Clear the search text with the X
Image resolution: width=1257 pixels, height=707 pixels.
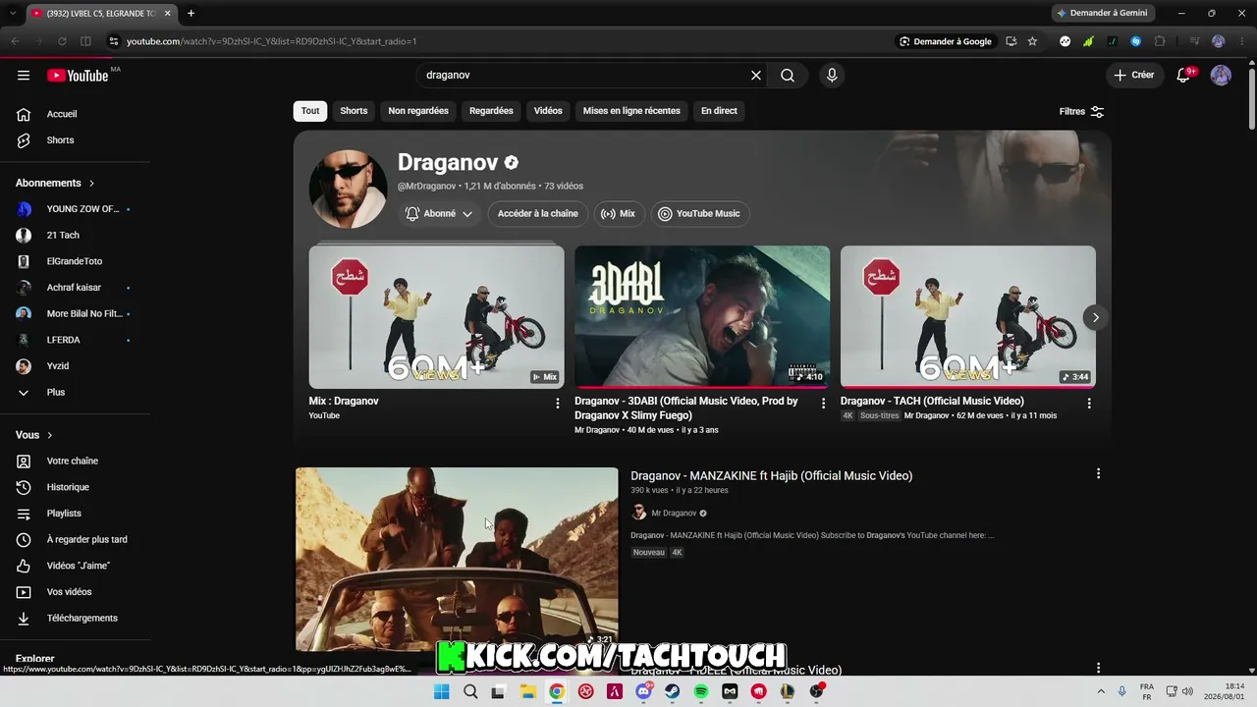(x=756, y=76)
